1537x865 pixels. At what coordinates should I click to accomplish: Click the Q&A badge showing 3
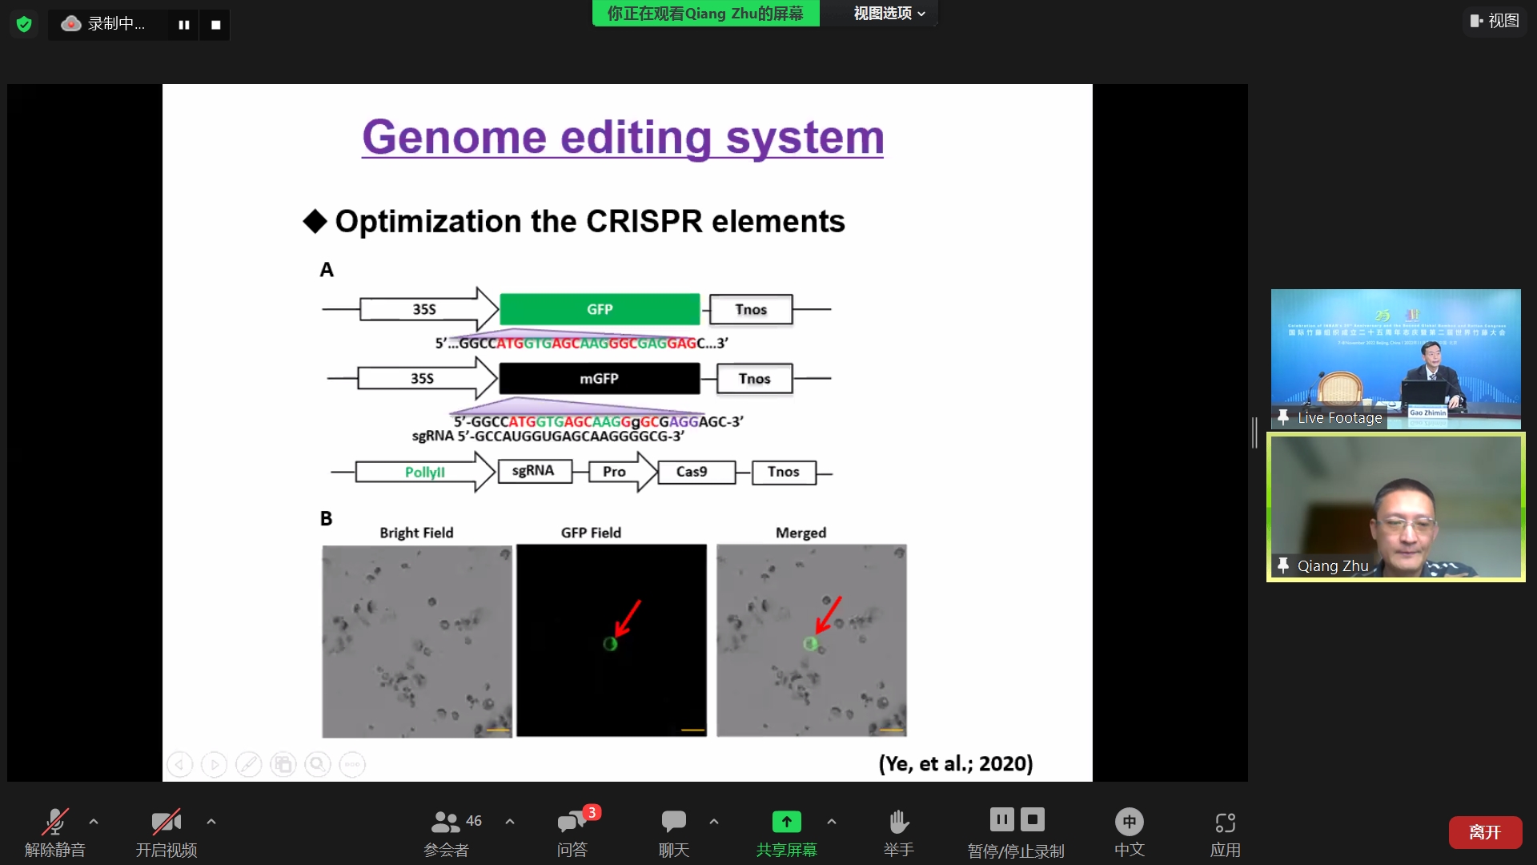tap(592, 813)
